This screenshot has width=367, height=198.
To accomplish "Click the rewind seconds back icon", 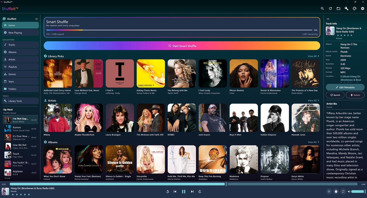I will 167,191.
